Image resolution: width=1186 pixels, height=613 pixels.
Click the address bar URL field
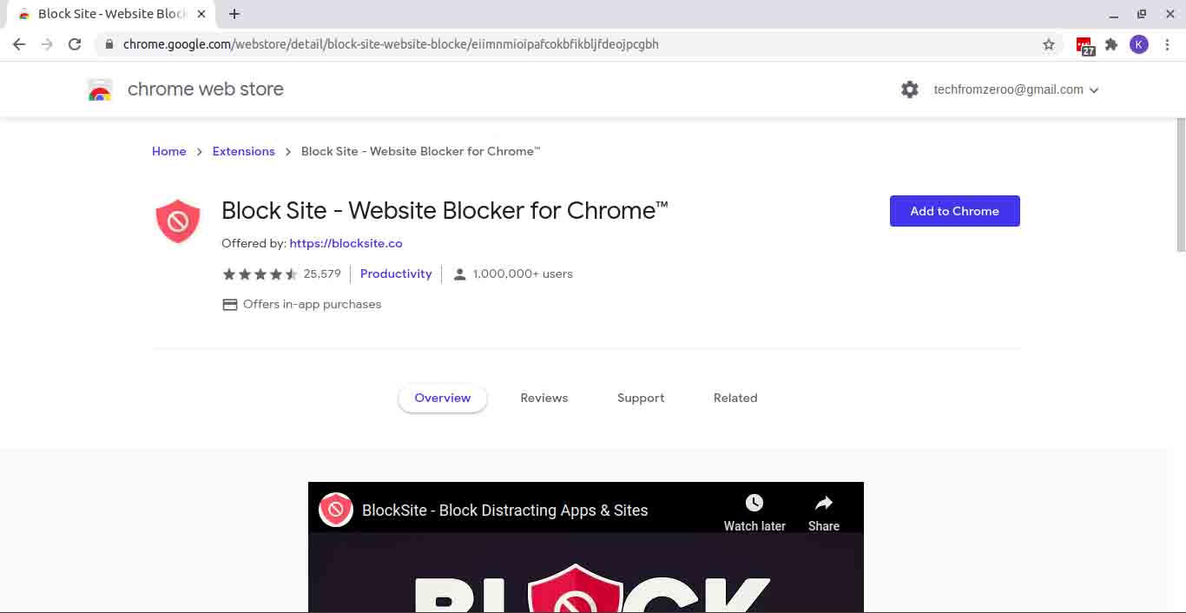573,44
